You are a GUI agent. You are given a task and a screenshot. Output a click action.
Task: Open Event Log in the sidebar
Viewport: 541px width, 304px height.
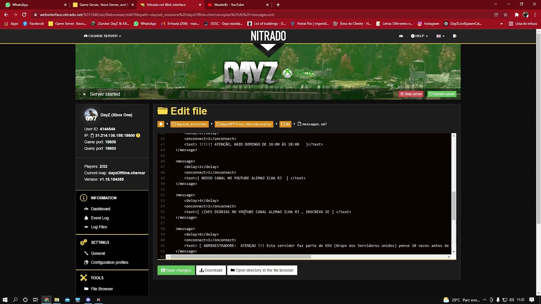click(x=100, y=218)
